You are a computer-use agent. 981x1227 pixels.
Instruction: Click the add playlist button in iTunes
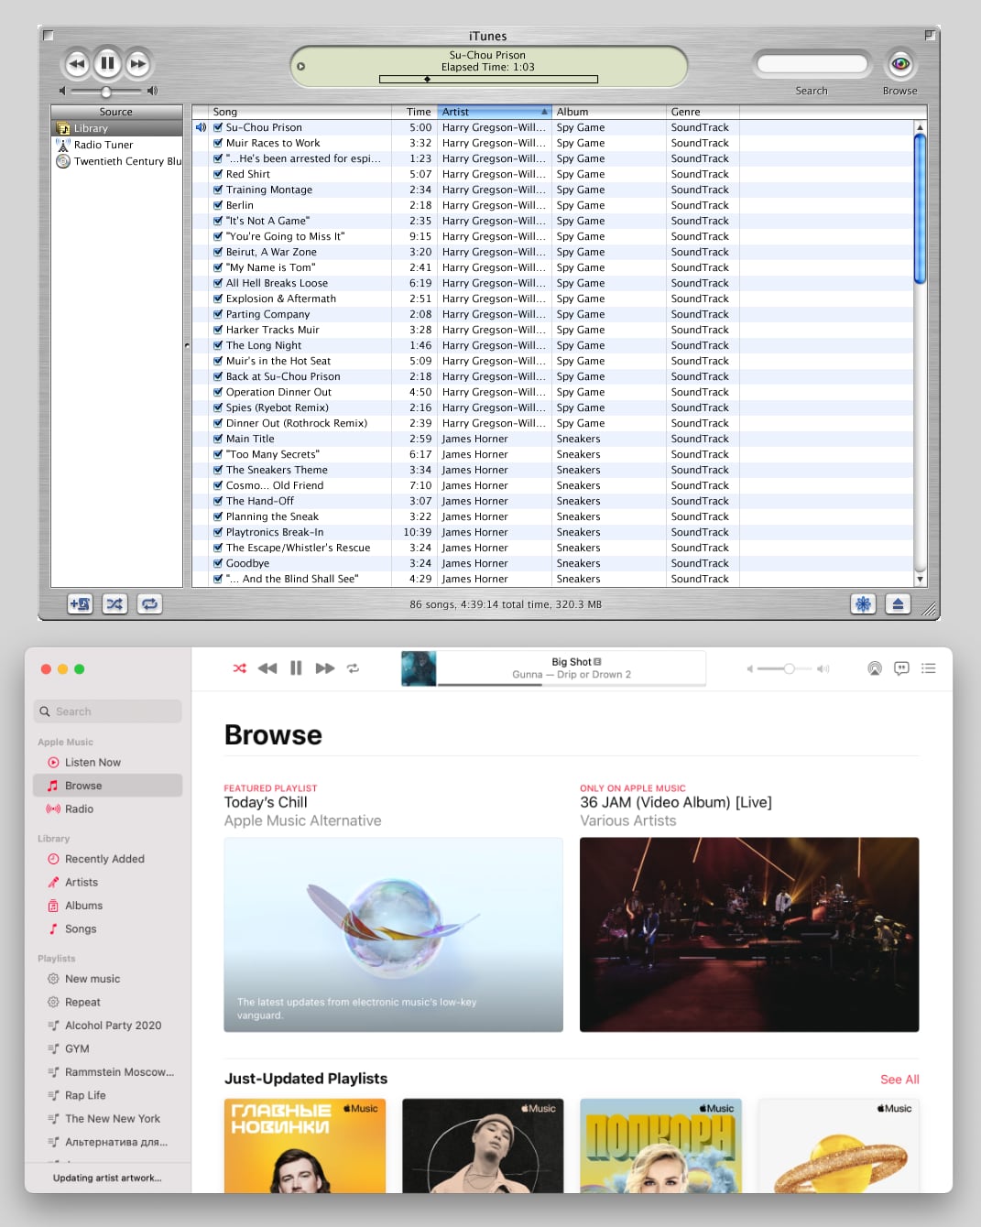[x=80, y=603]
